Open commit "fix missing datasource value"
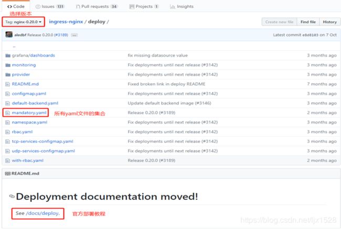This screenshot has width=341, height=229. pyautogui.click(x=158, y=55)
